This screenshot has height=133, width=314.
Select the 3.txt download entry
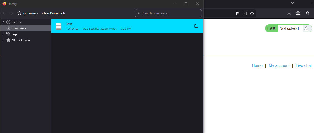point(127,26)
